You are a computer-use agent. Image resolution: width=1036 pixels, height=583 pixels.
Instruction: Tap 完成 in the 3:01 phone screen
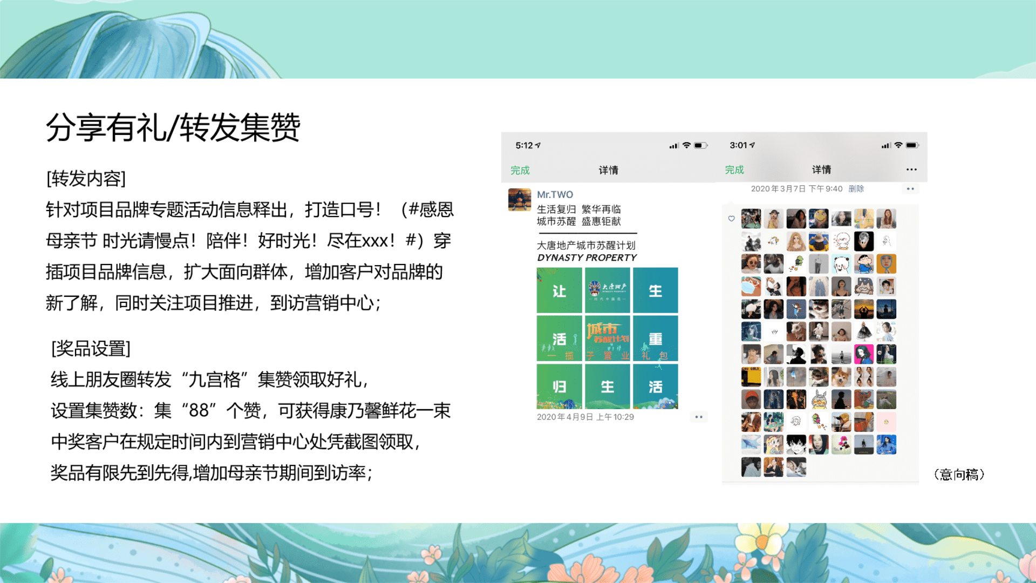pos(734,170)
